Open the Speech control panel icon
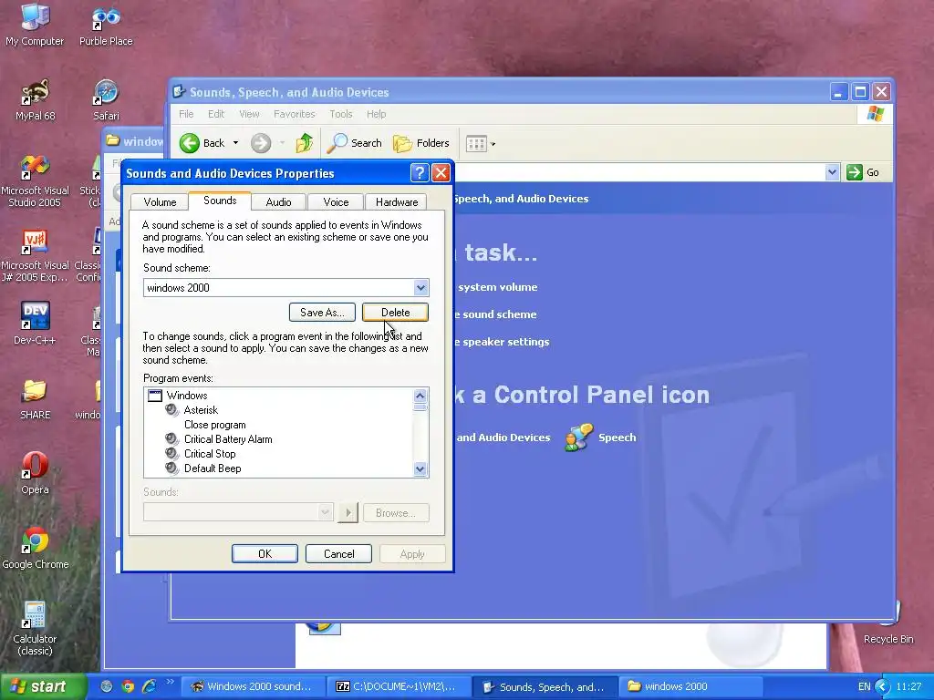 (600, 437)
